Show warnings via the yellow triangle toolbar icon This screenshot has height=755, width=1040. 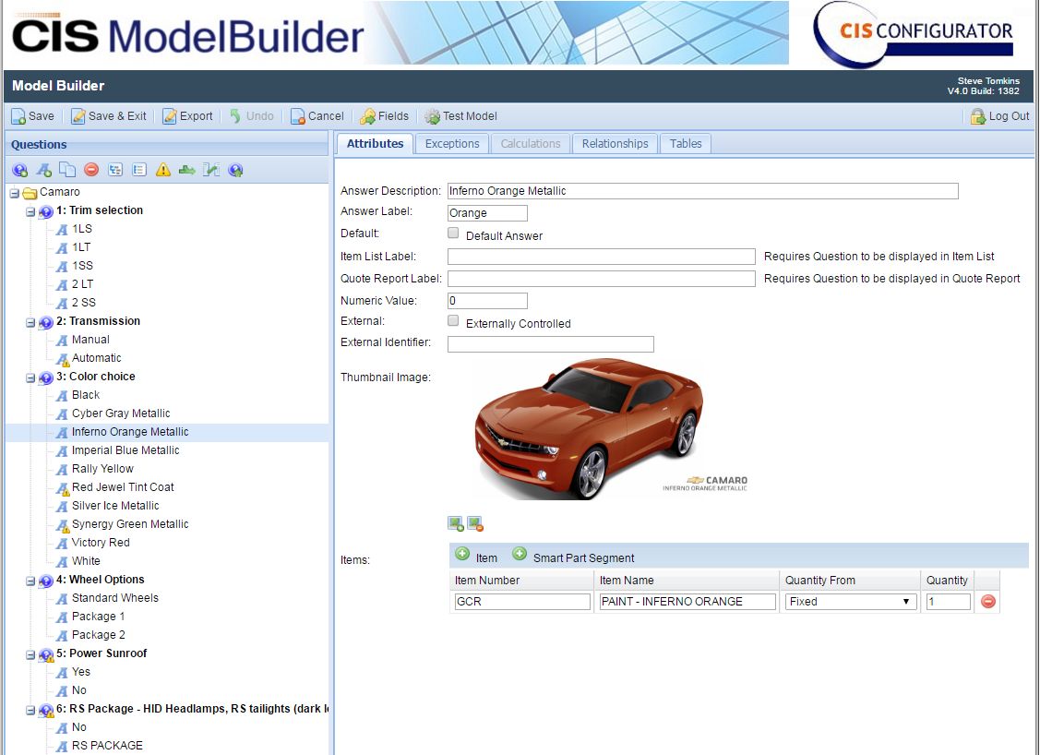coord(163,170)
